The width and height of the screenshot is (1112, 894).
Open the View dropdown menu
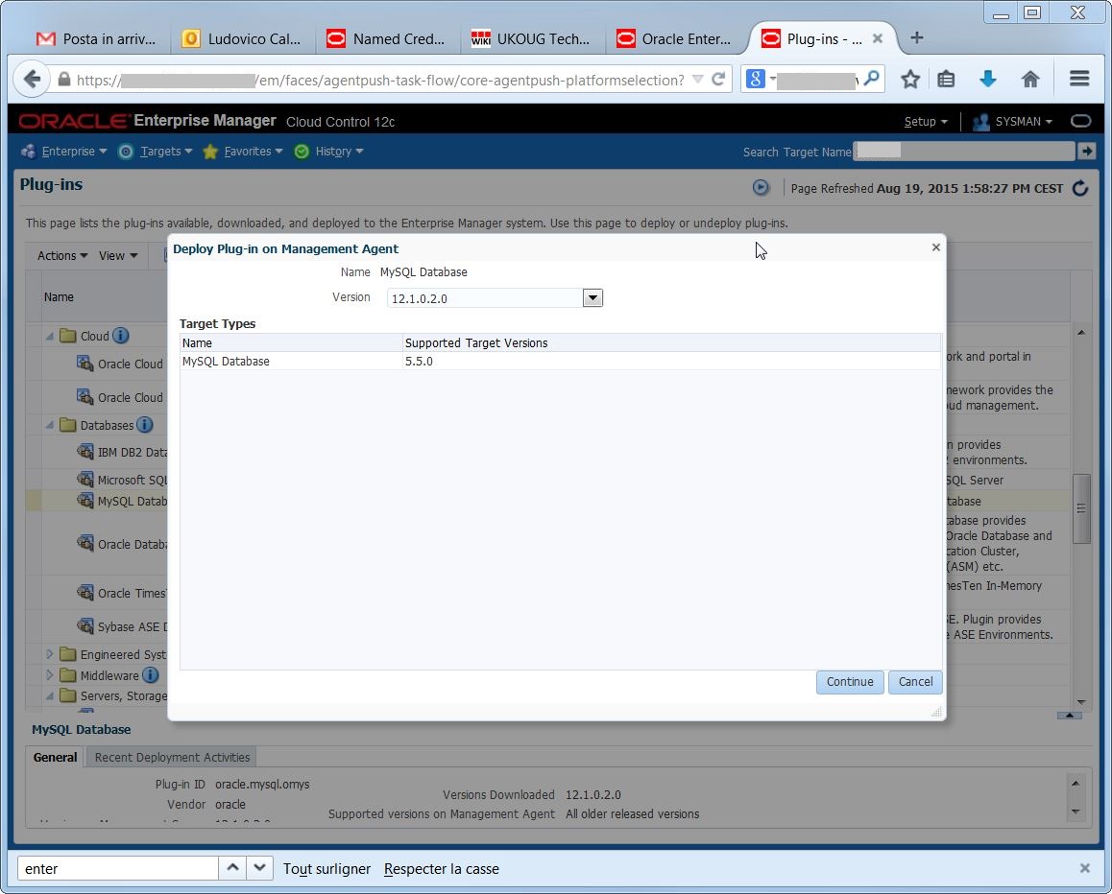[x=118, y=256]
